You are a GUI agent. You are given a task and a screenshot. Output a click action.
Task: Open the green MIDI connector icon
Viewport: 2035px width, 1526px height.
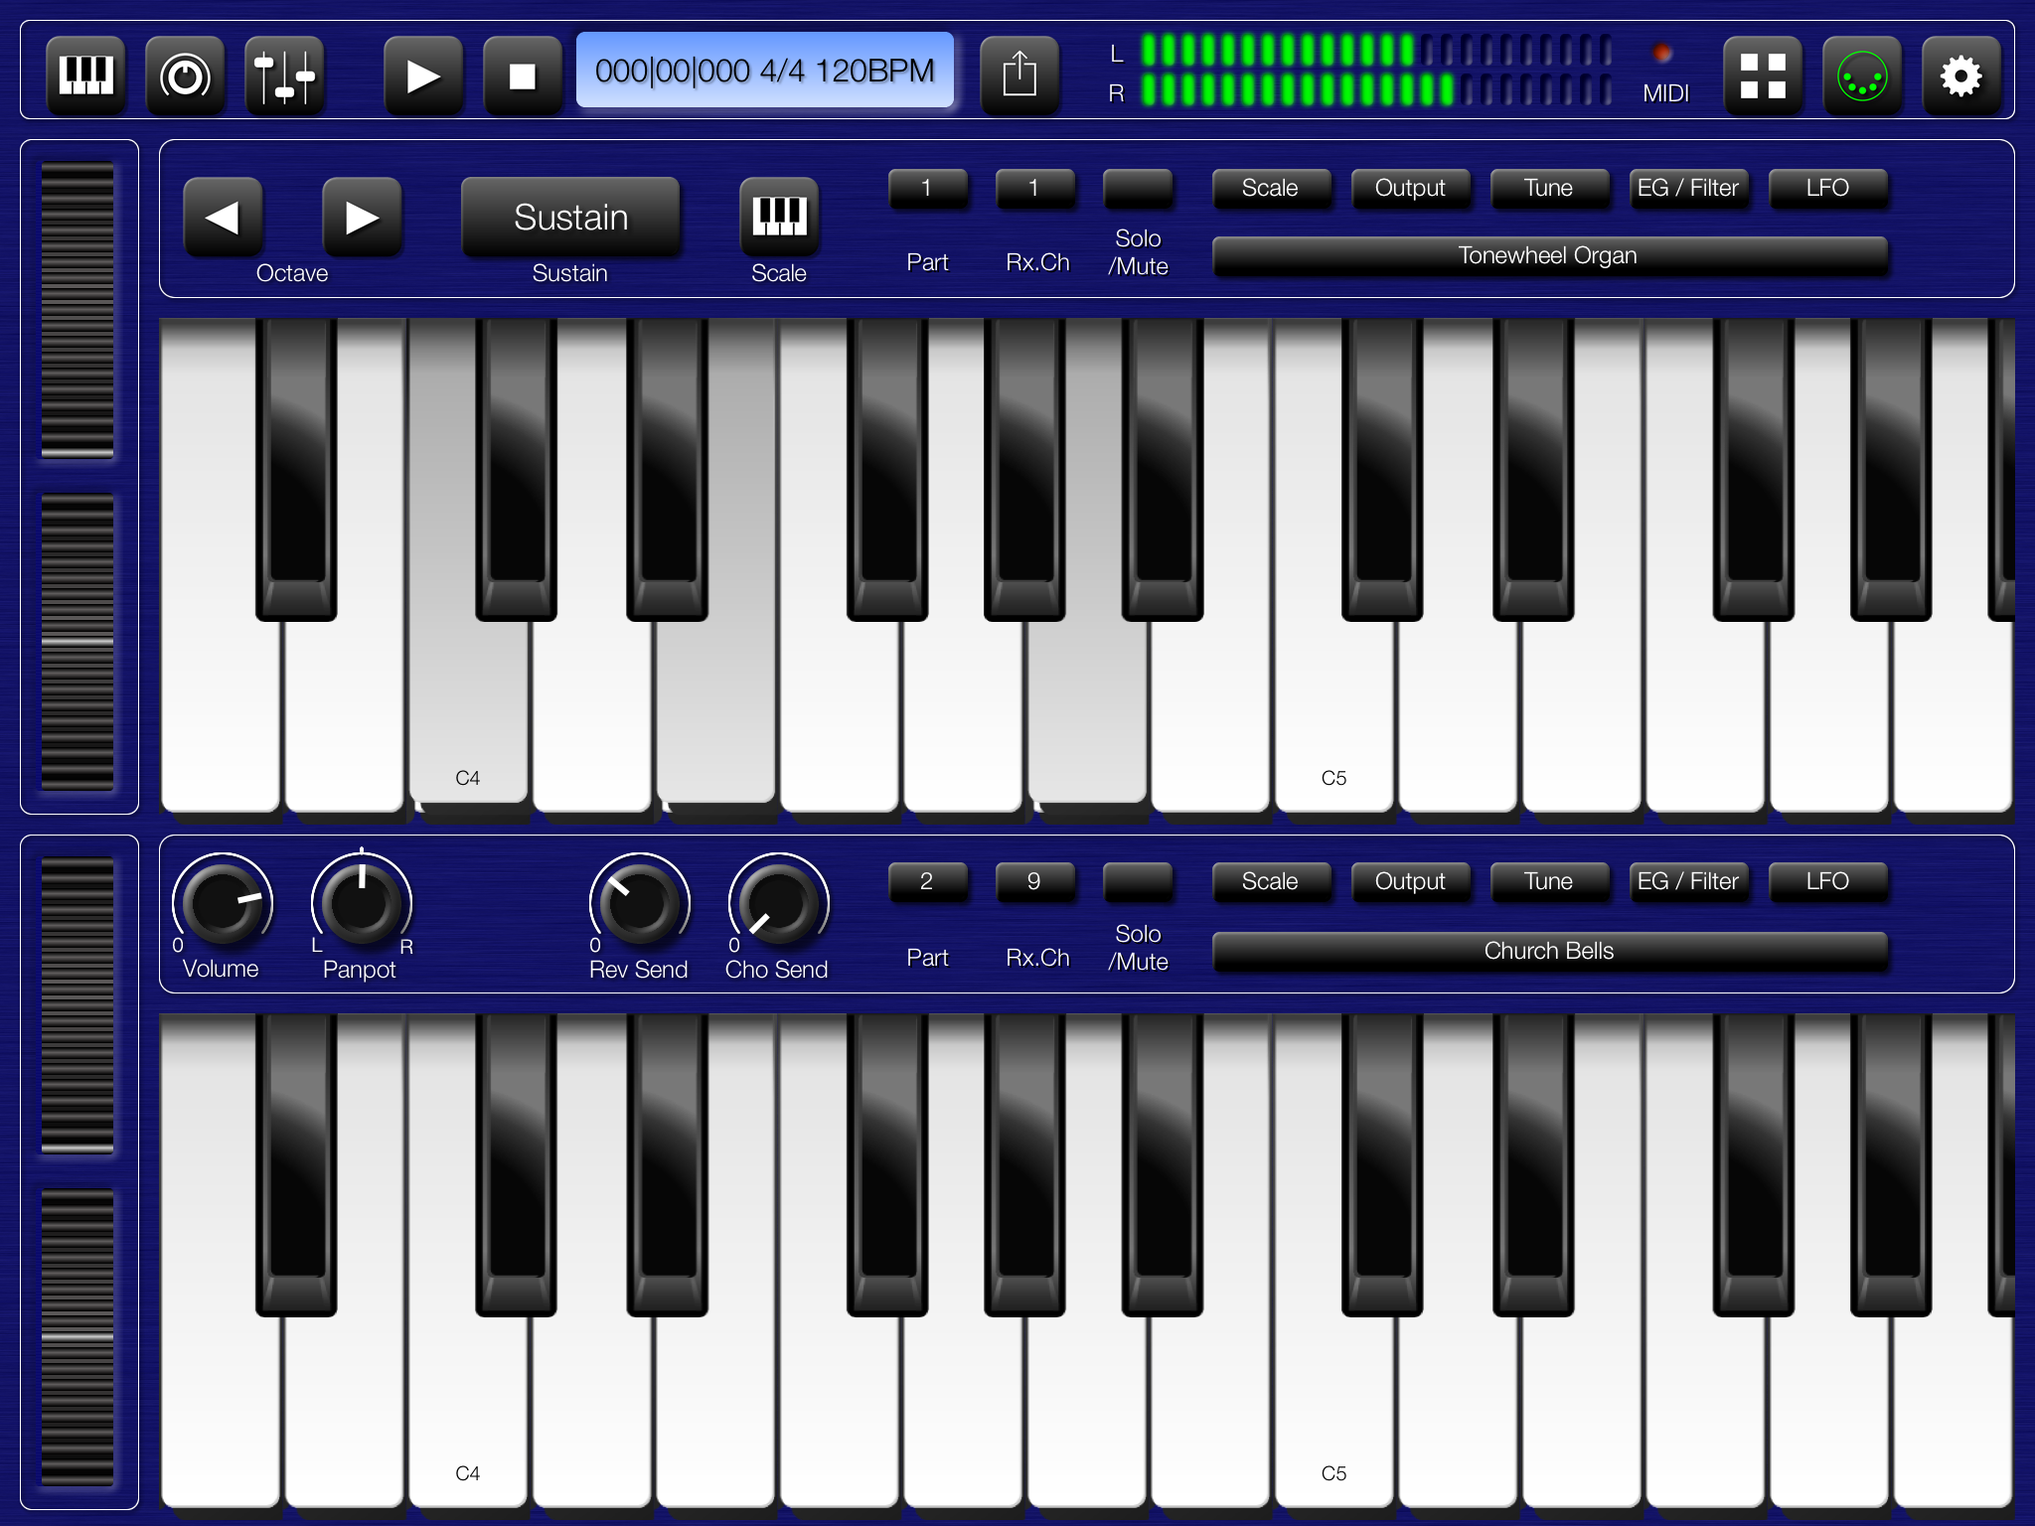pyautogui.click(x=1862, y=76)
